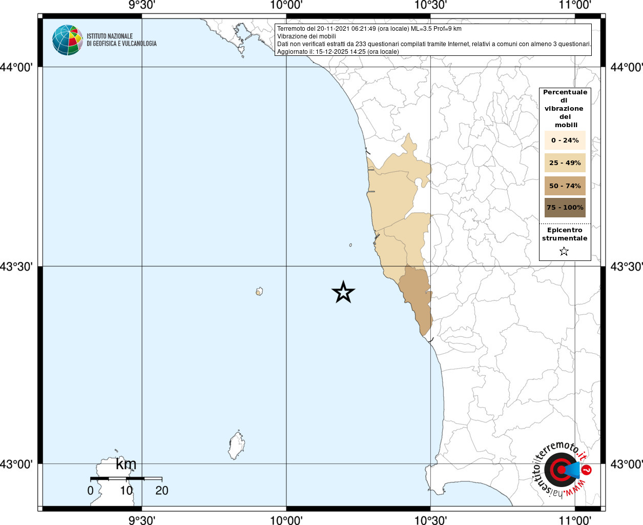The height and width of the screenshot is (525, 643).
Task: Click the epicenter star in the sea
Action: pyautogui.click(x=343, y=292)
